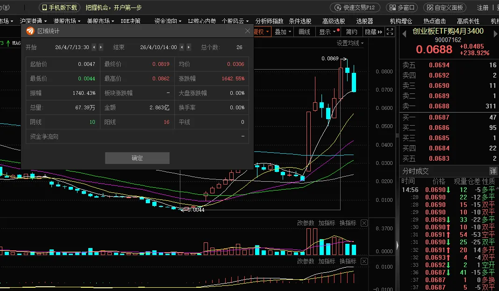Confirm dialog with 确定 button
Image resolution: width=499 pixels, height=291 pixels.
click(x=137, y=158)
